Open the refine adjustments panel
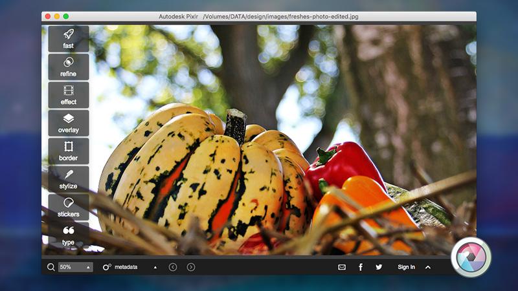This screenshot has width=518, height=291. 69,67
